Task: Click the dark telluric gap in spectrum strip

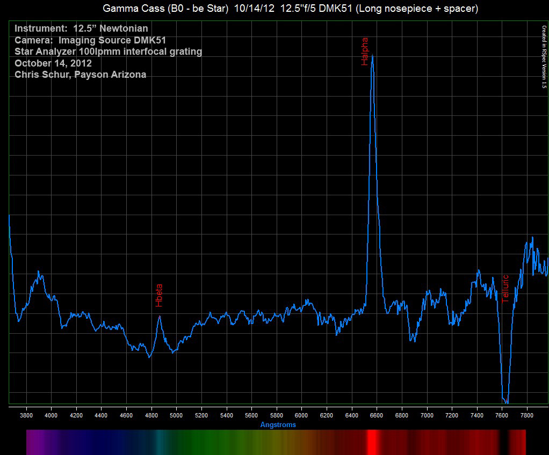Action: [x=504, y=442]
